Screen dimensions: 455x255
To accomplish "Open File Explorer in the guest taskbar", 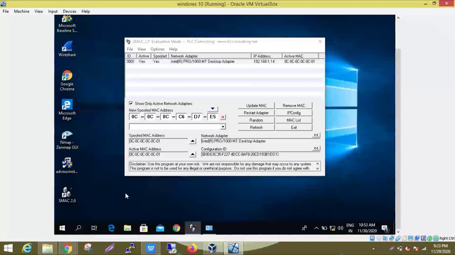I will [x=127, y=228].
